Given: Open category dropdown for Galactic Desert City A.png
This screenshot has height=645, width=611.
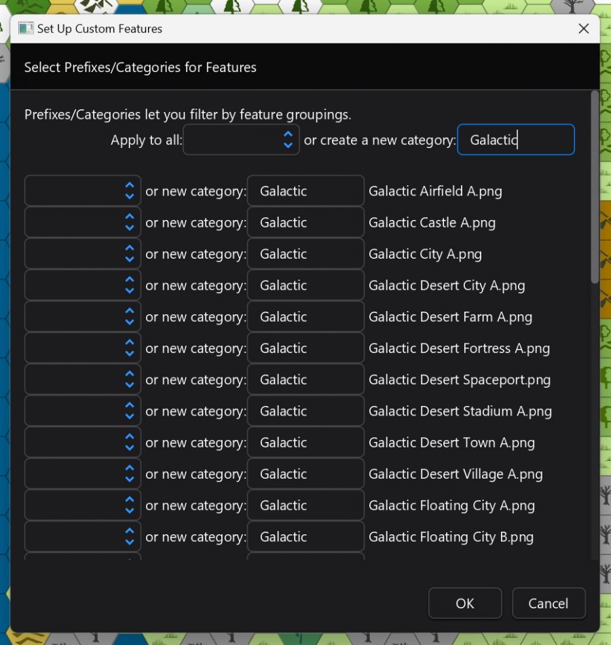Looking at the screenshot, I should pos(81,285).
